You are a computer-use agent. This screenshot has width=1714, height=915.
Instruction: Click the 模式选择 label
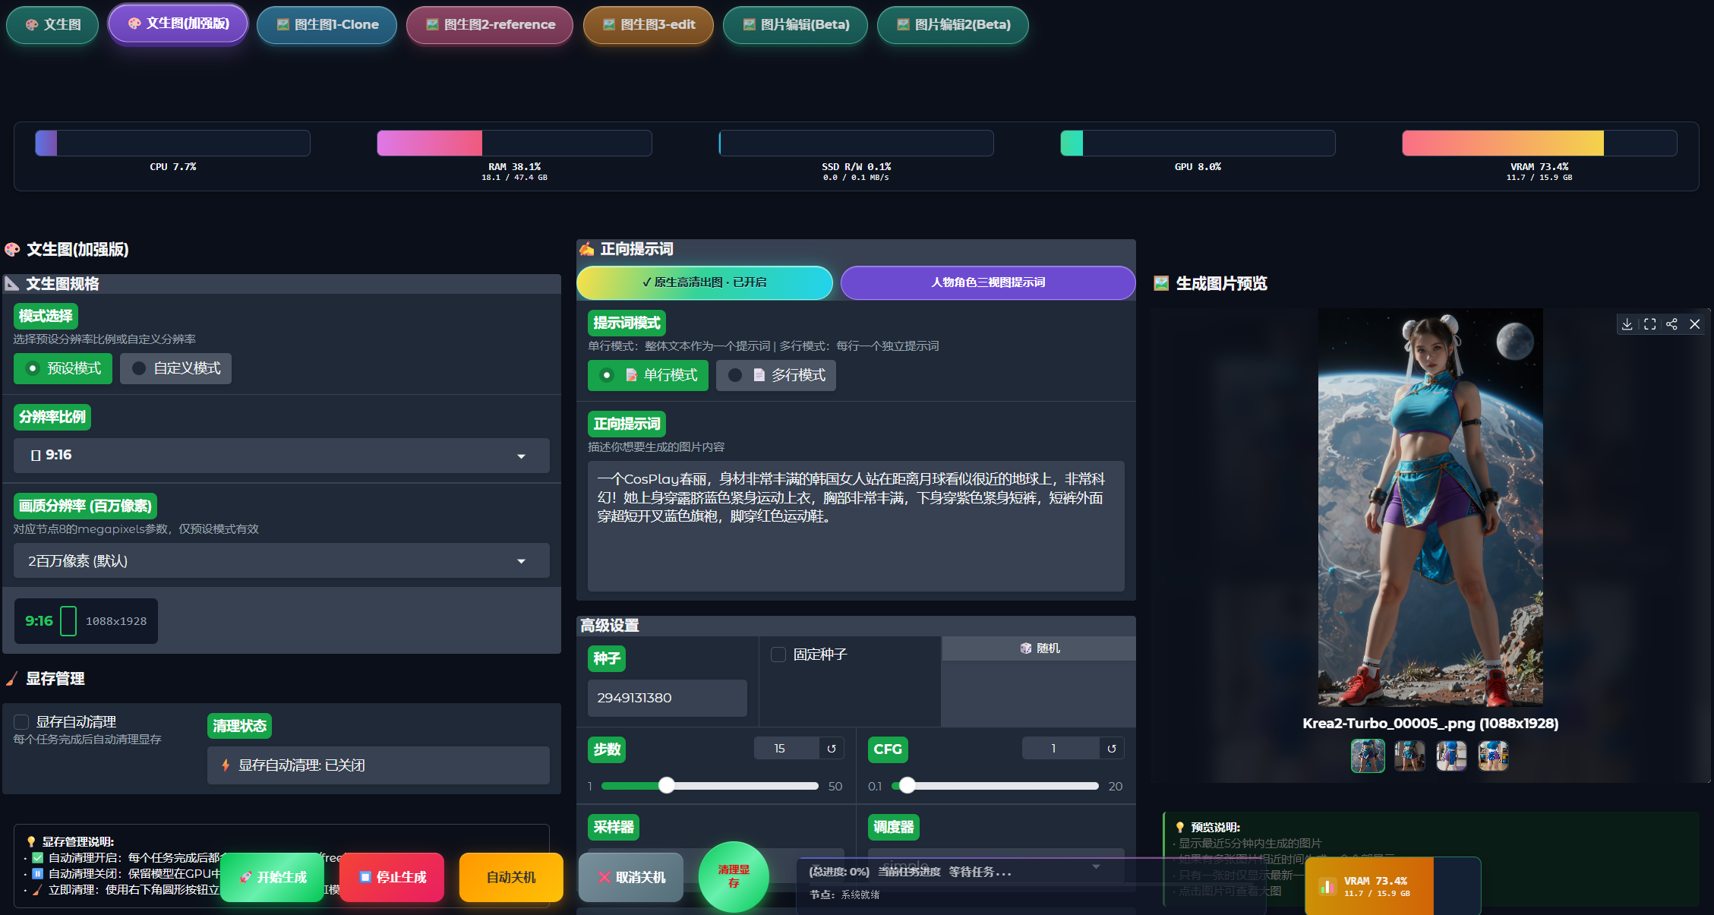click(46, 316)
